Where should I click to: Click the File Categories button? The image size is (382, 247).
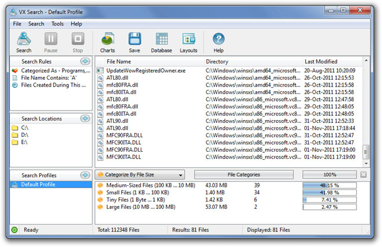point(244,175)
